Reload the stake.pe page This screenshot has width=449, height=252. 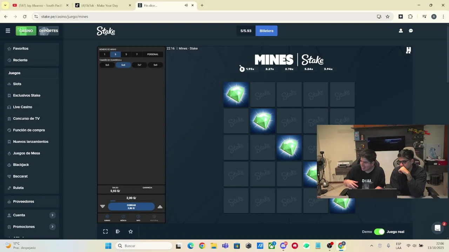coord(25,16)
